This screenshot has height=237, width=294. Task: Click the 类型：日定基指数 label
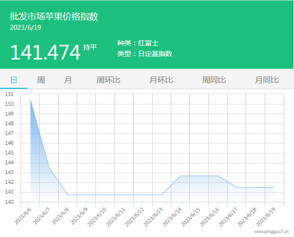pyautogui.click(x=144, y=54)
